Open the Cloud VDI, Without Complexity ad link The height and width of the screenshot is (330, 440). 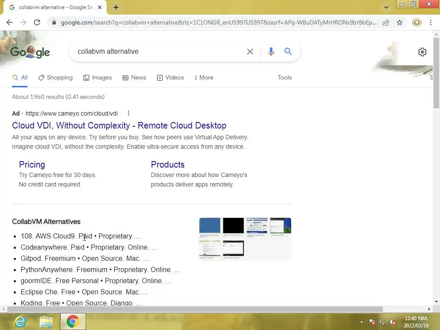pos(119,125)
